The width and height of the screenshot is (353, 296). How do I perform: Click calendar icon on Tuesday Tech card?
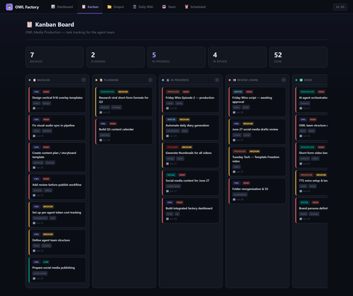[234, 172]
